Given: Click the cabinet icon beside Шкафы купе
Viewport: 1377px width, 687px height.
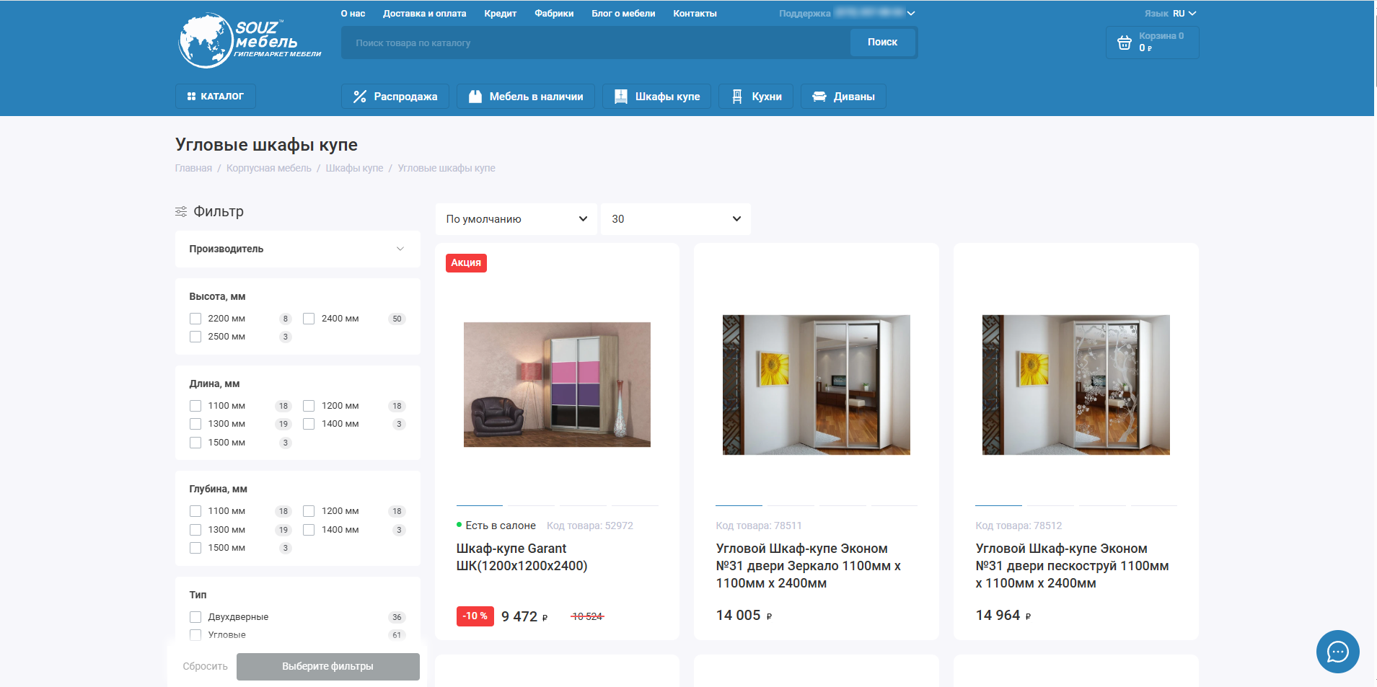Looking at the screenshot, I should click(620, 97).
